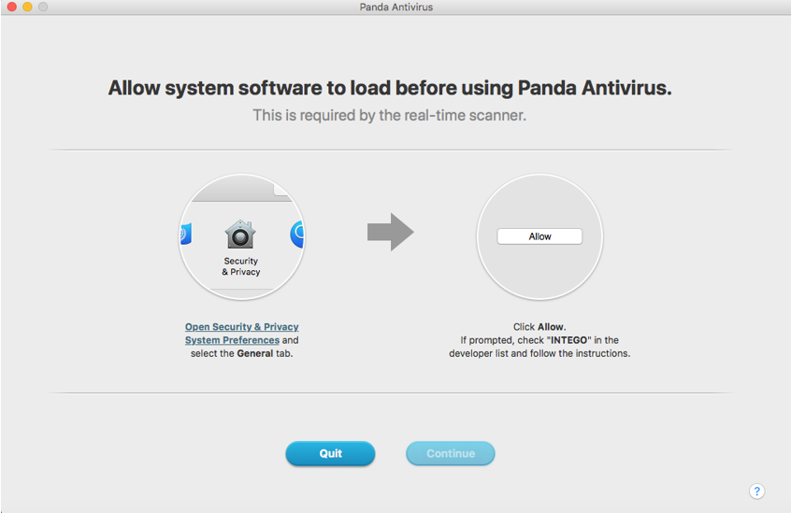Click the Continue button

451,453
